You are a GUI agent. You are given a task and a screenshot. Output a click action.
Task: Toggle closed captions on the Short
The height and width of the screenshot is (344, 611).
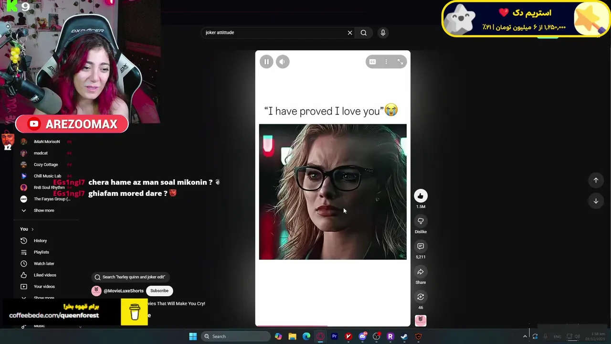[x=372, y=62]
